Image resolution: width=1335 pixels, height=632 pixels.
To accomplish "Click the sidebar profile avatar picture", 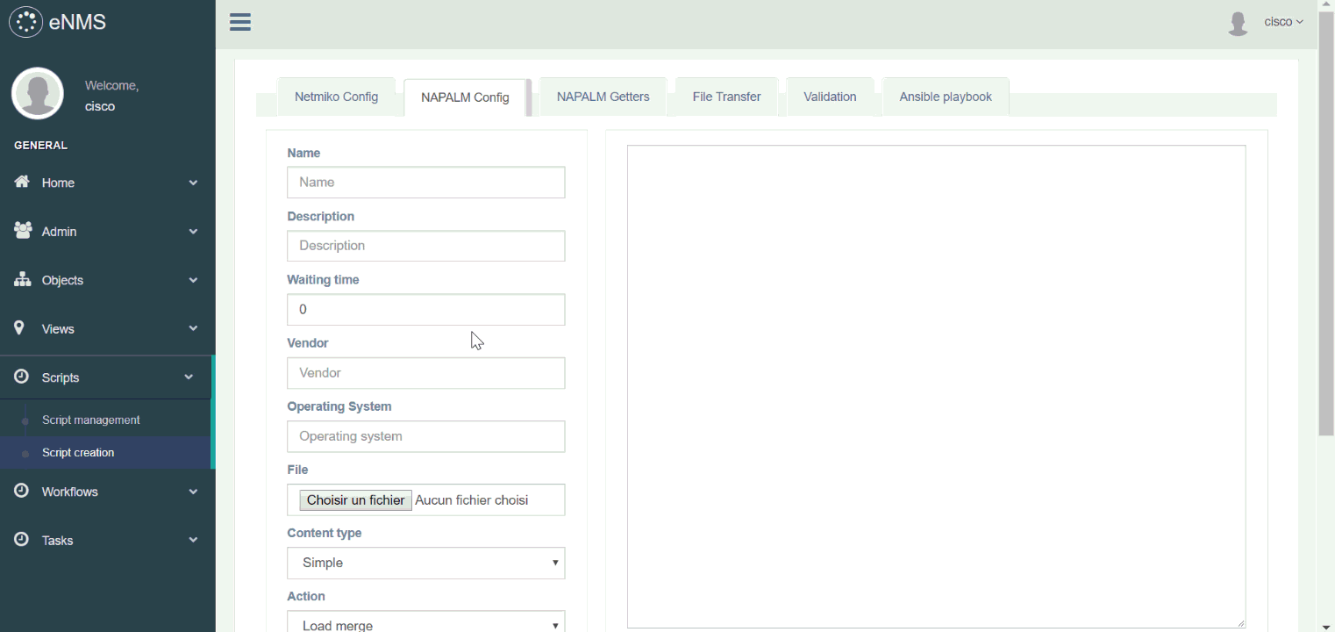I will click(x=37, y=93).
